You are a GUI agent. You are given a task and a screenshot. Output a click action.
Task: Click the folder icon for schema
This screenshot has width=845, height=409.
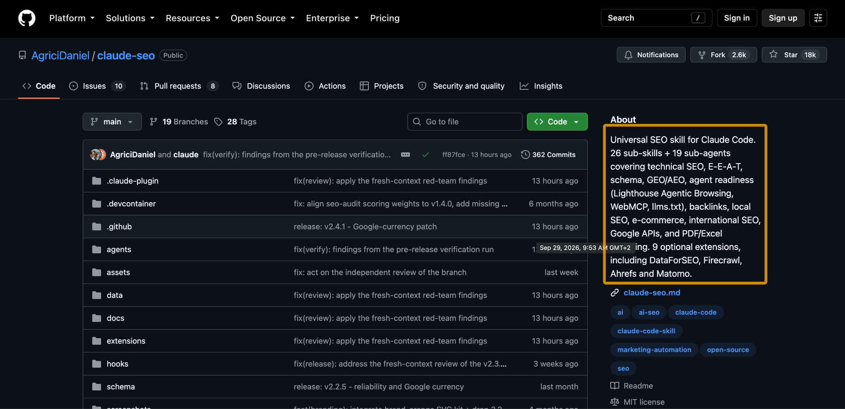97,387
